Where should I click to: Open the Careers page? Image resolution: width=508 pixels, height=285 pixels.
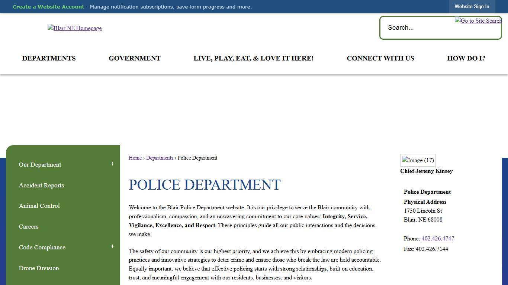(29, 226)
